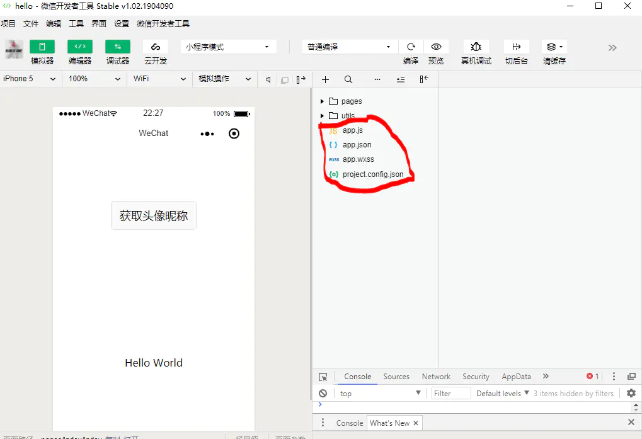Image resolution: width=642 pixels, height=439 pixels.
Task: Open the Default levels dropdown
Action: coord(502,393)
